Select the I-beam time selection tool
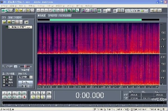Image resolution: width=168 pixels, height=111 pixels. point(105,11)
